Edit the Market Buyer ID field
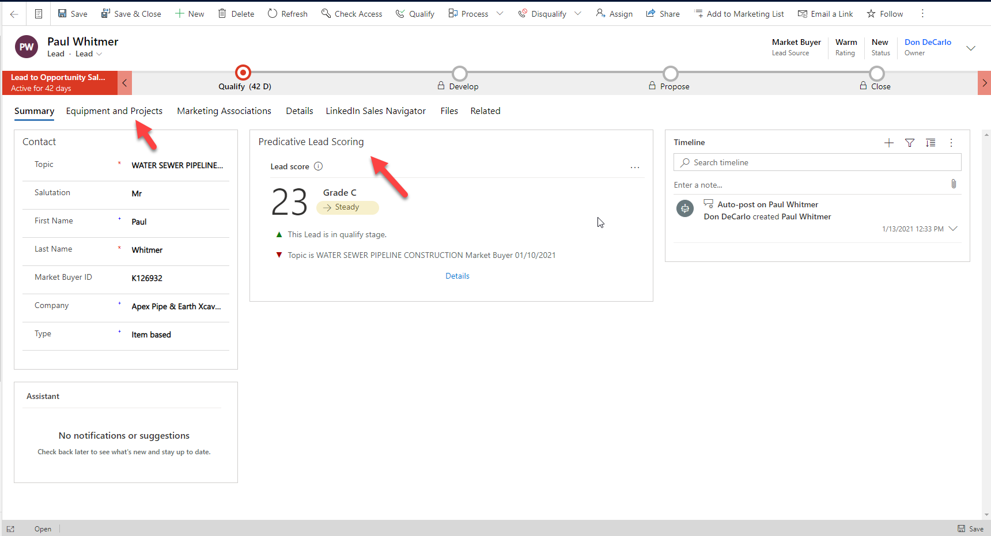The image size is (991, 536). [177, 278]
